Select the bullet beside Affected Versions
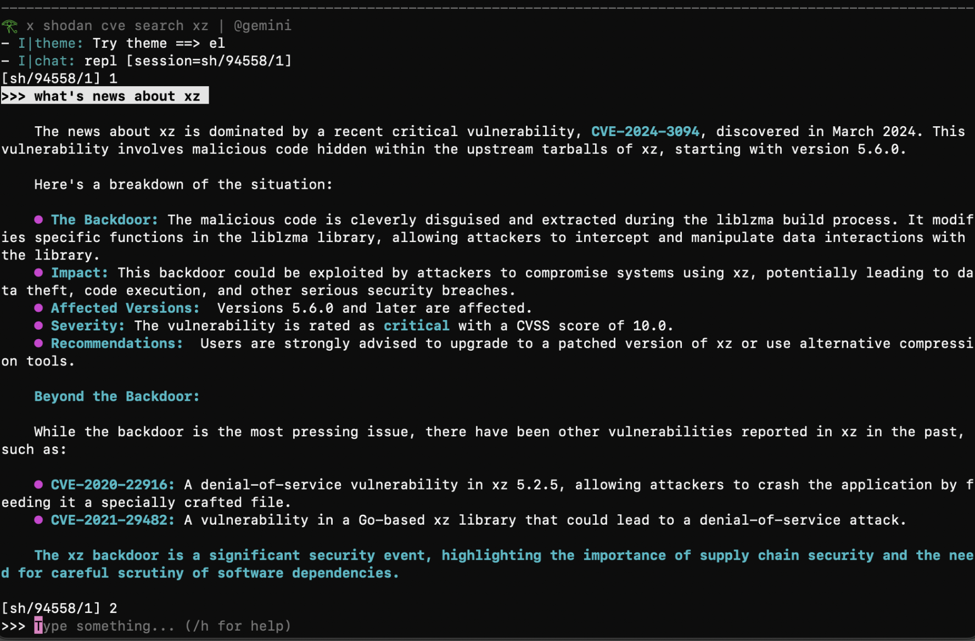This screenshot has height=641, width=975. pos(38,308)
